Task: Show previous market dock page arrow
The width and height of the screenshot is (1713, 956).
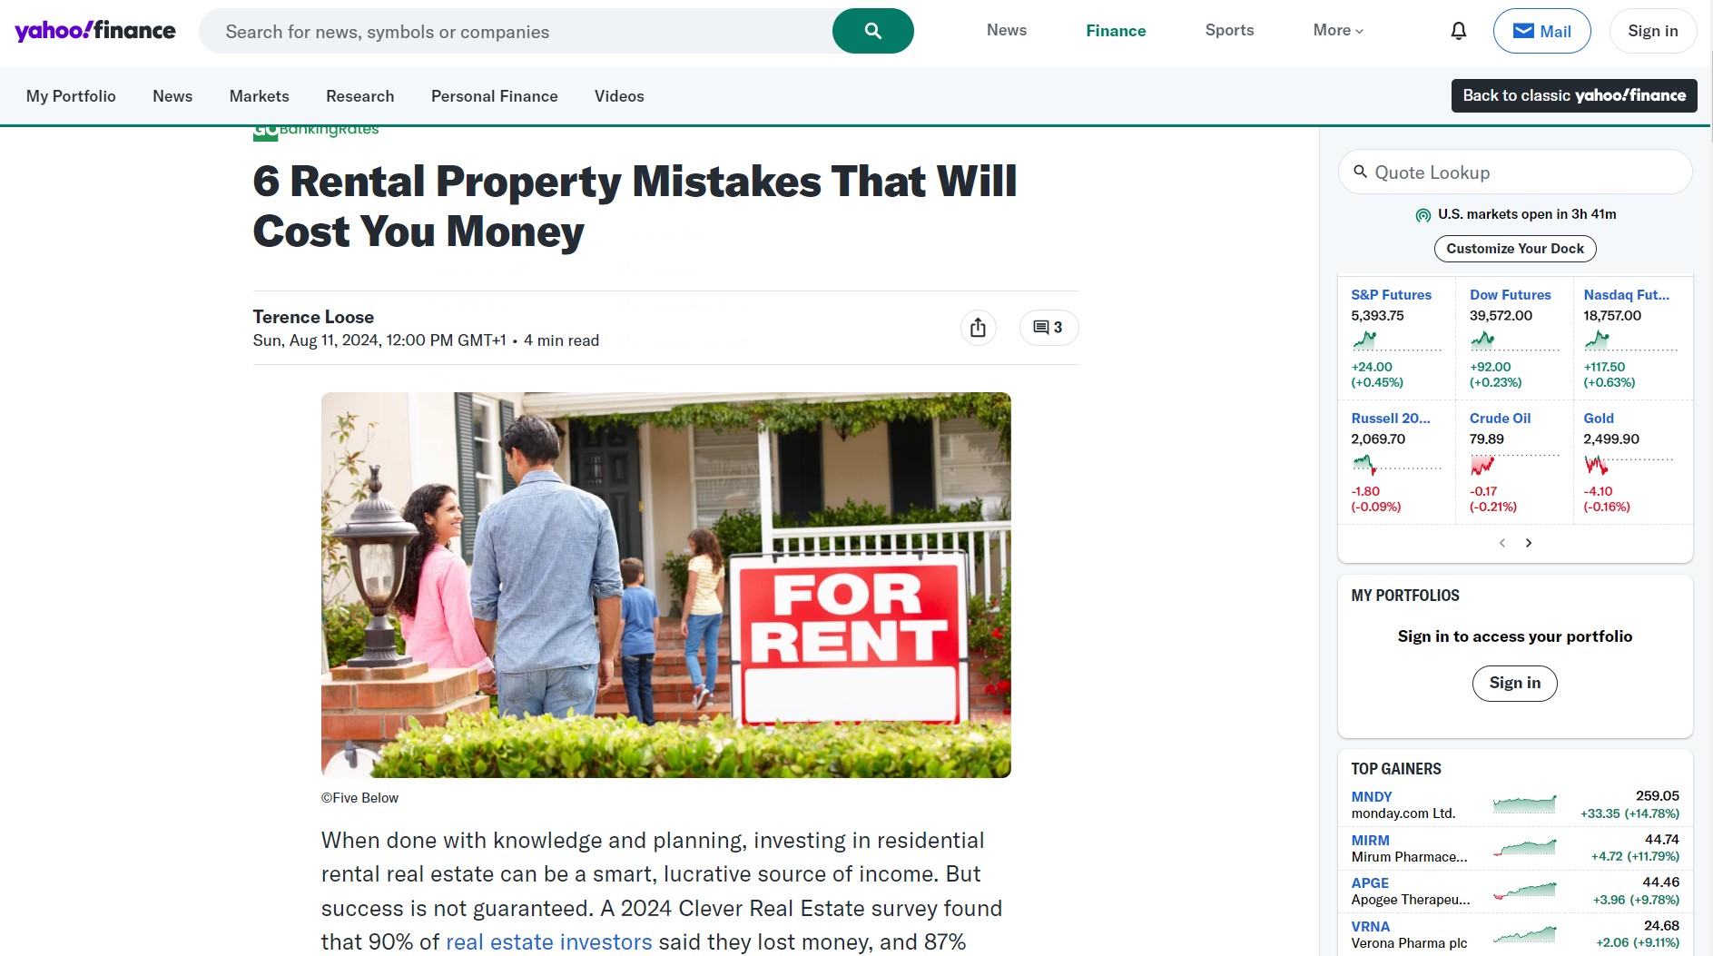Action: click(1502, 543)
